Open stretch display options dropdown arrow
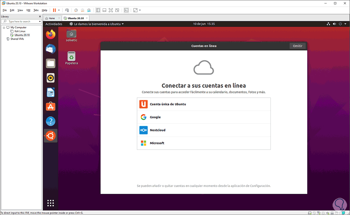Viewport: 350px width, 215px height. 140,10
